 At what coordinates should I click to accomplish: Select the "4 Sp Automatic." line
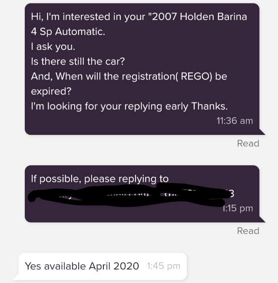68,32
